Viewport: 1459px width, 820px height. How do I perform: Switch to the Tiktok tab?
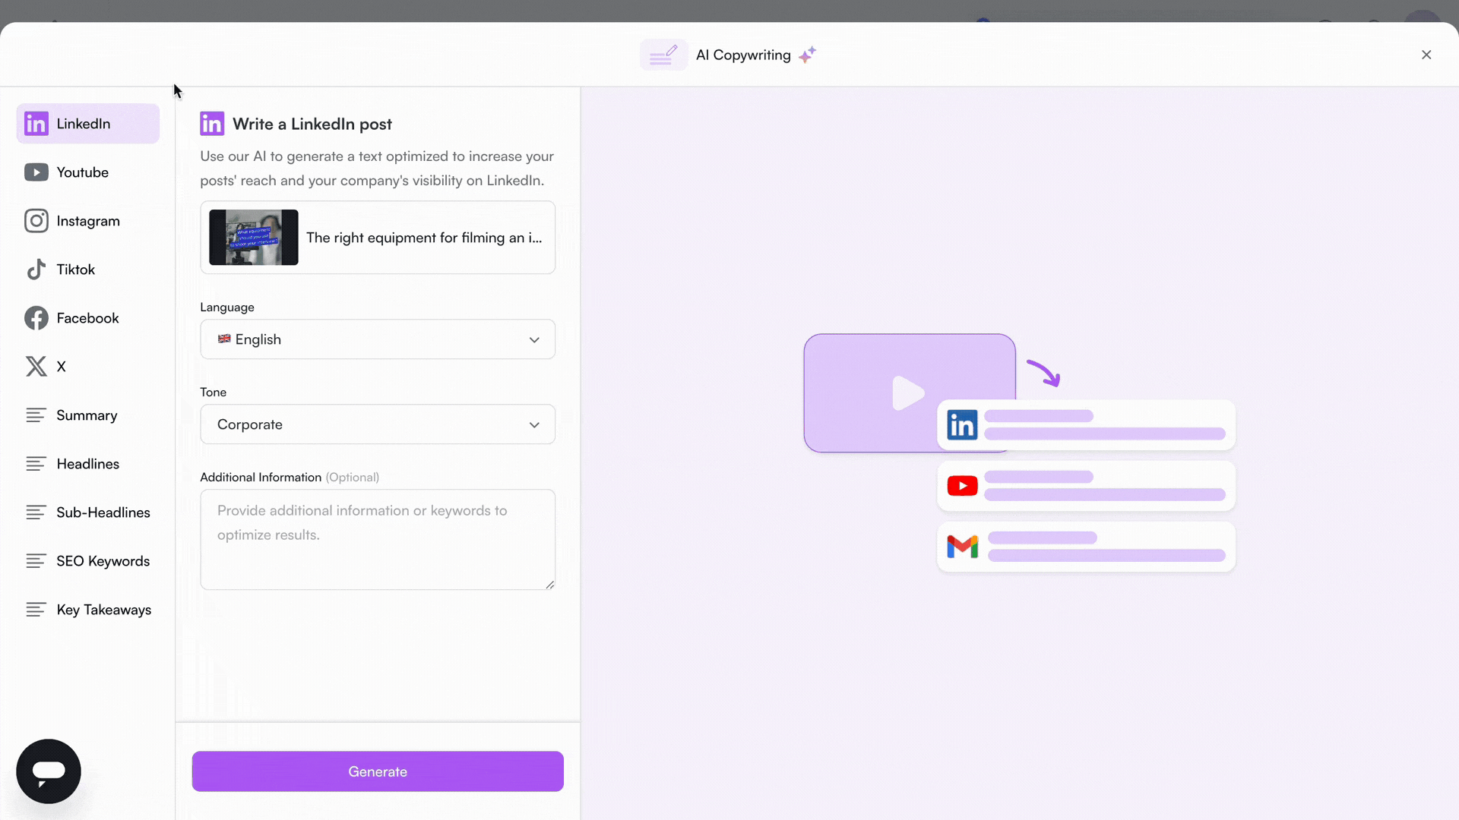88,270
